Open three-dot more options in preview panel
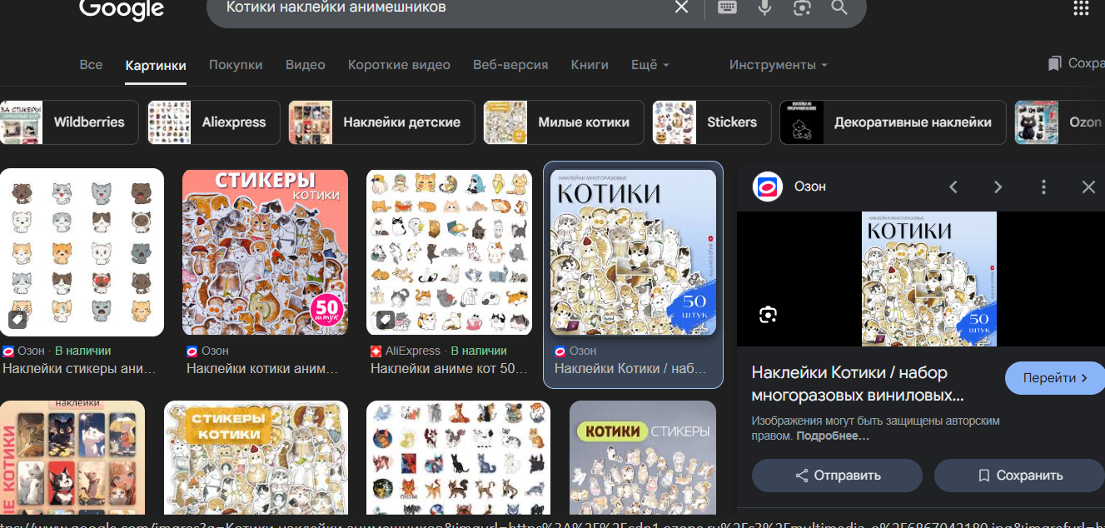This screenshot has width=1105, height=528. 1043,187
